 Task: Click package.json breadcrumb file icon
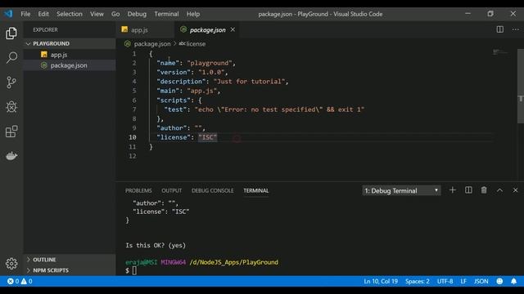click(x=128, y=43)
